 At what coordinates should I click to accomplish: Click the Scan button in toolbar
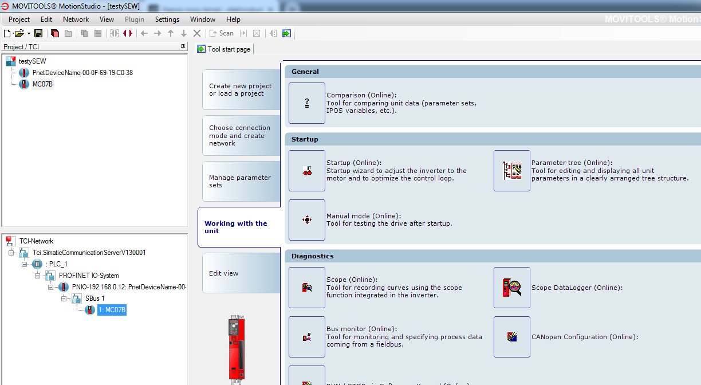pyautogui.click(x=222, y=34)
